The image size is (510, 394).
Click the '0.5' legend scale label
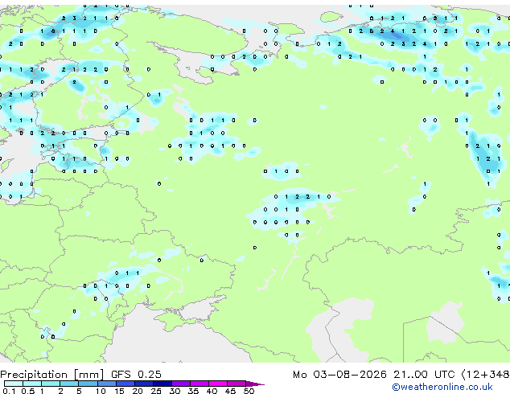tap(27, 391)
